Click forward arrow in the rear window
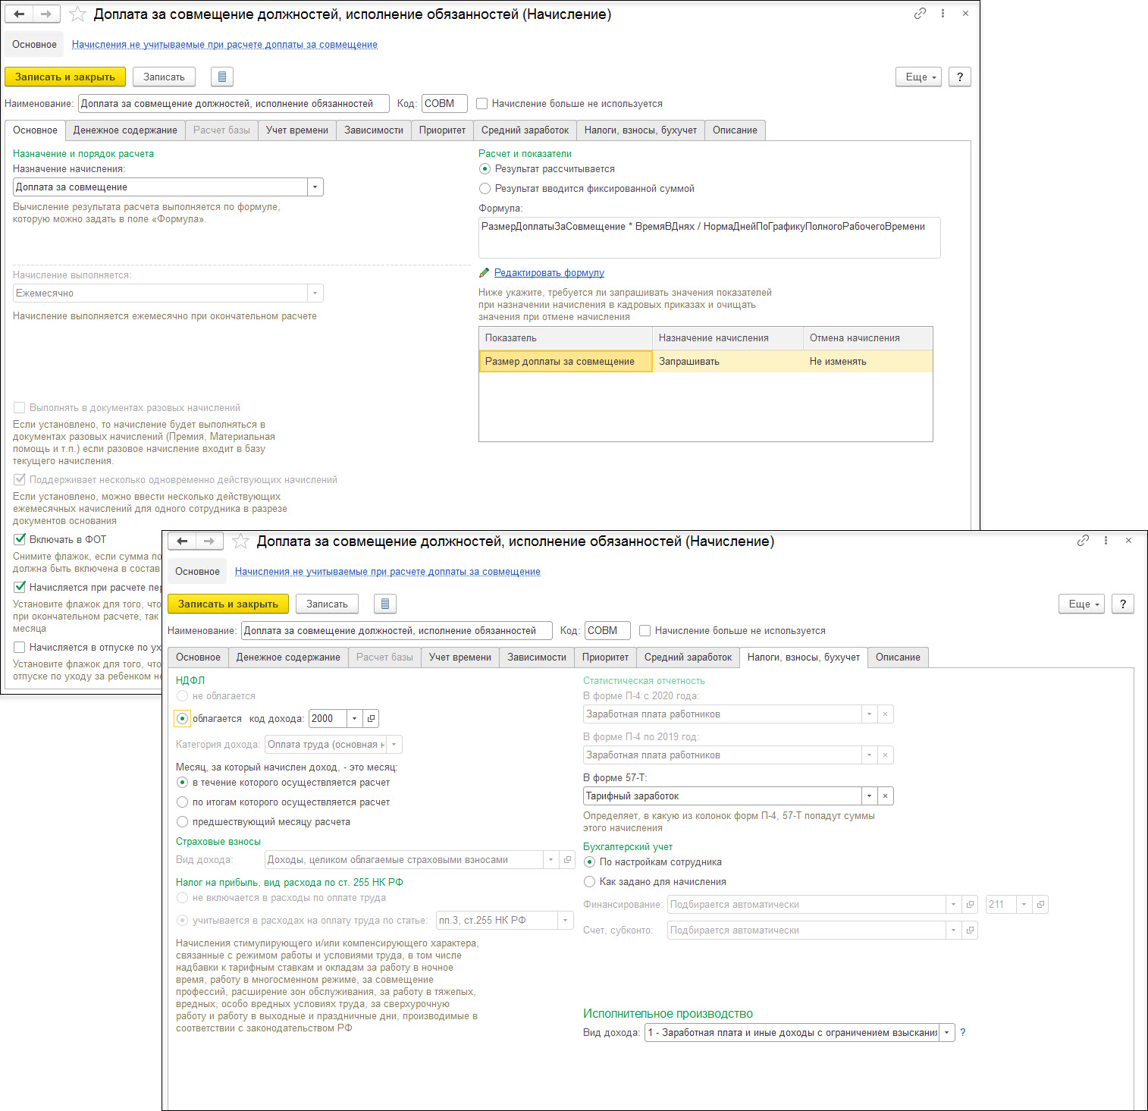The height and width of the screenshot is (1111, 1148). [x=46, y=14]
